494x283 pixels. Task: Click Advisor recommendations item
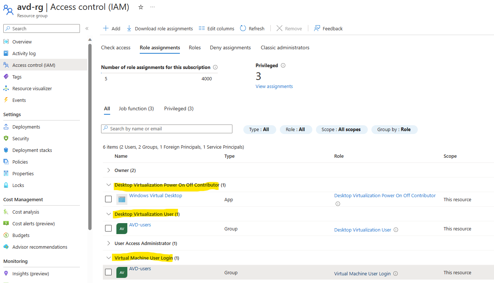tap(40, 247)
